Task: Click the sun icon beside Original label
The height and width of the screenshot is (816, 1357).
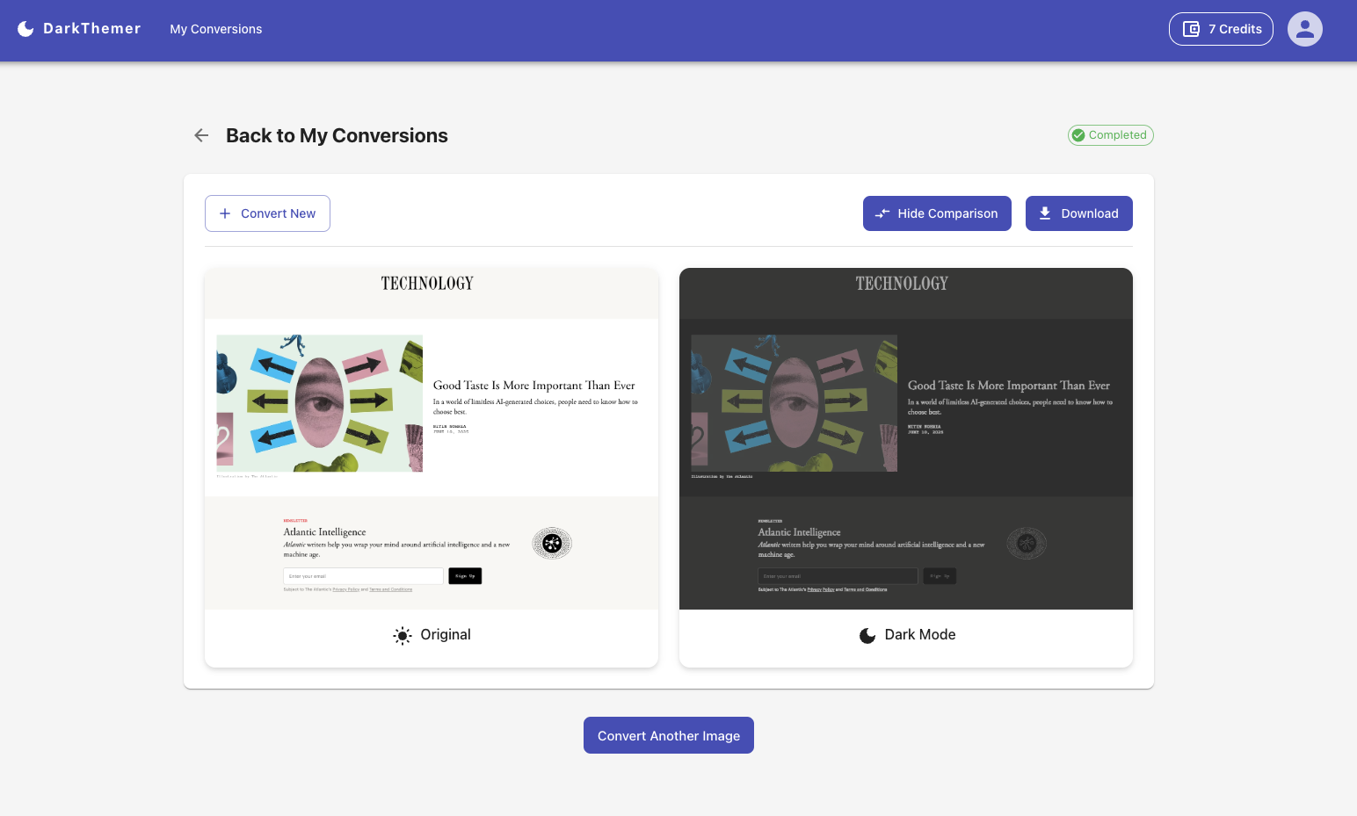Action: pyautogui.click(x=403, y=635)
